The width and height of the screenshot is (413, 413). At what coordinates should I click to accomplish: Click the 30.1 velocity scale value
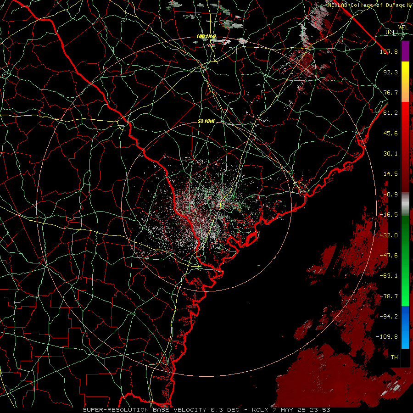(x=391, y=154)
